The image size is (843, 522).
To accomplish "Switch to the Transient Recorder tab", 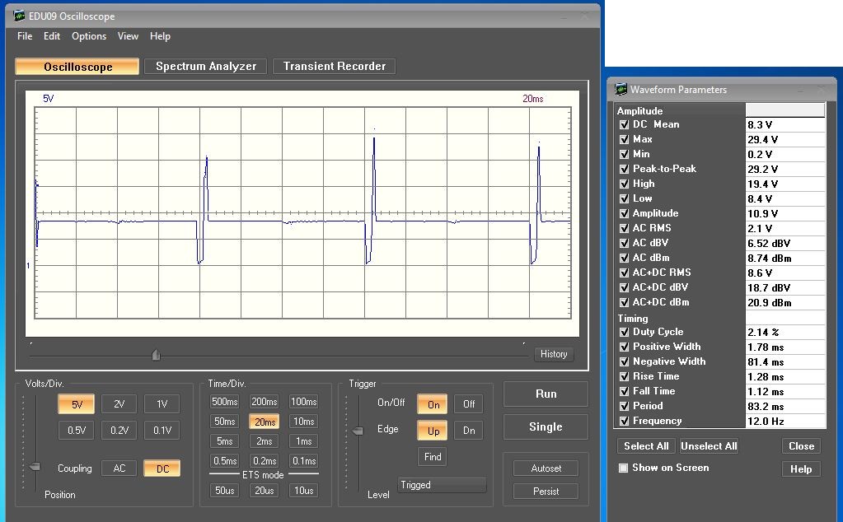I will 334,67.
